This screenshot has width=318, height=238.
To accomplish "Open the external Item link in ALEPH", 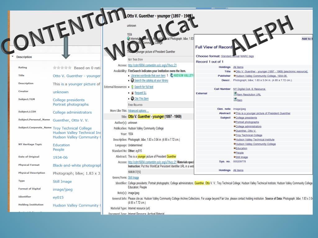I will pos(239,100).
